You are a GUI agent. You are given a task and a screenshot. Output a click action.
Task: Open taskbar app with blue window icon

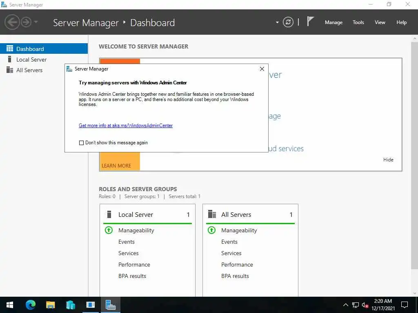point(90,305)
